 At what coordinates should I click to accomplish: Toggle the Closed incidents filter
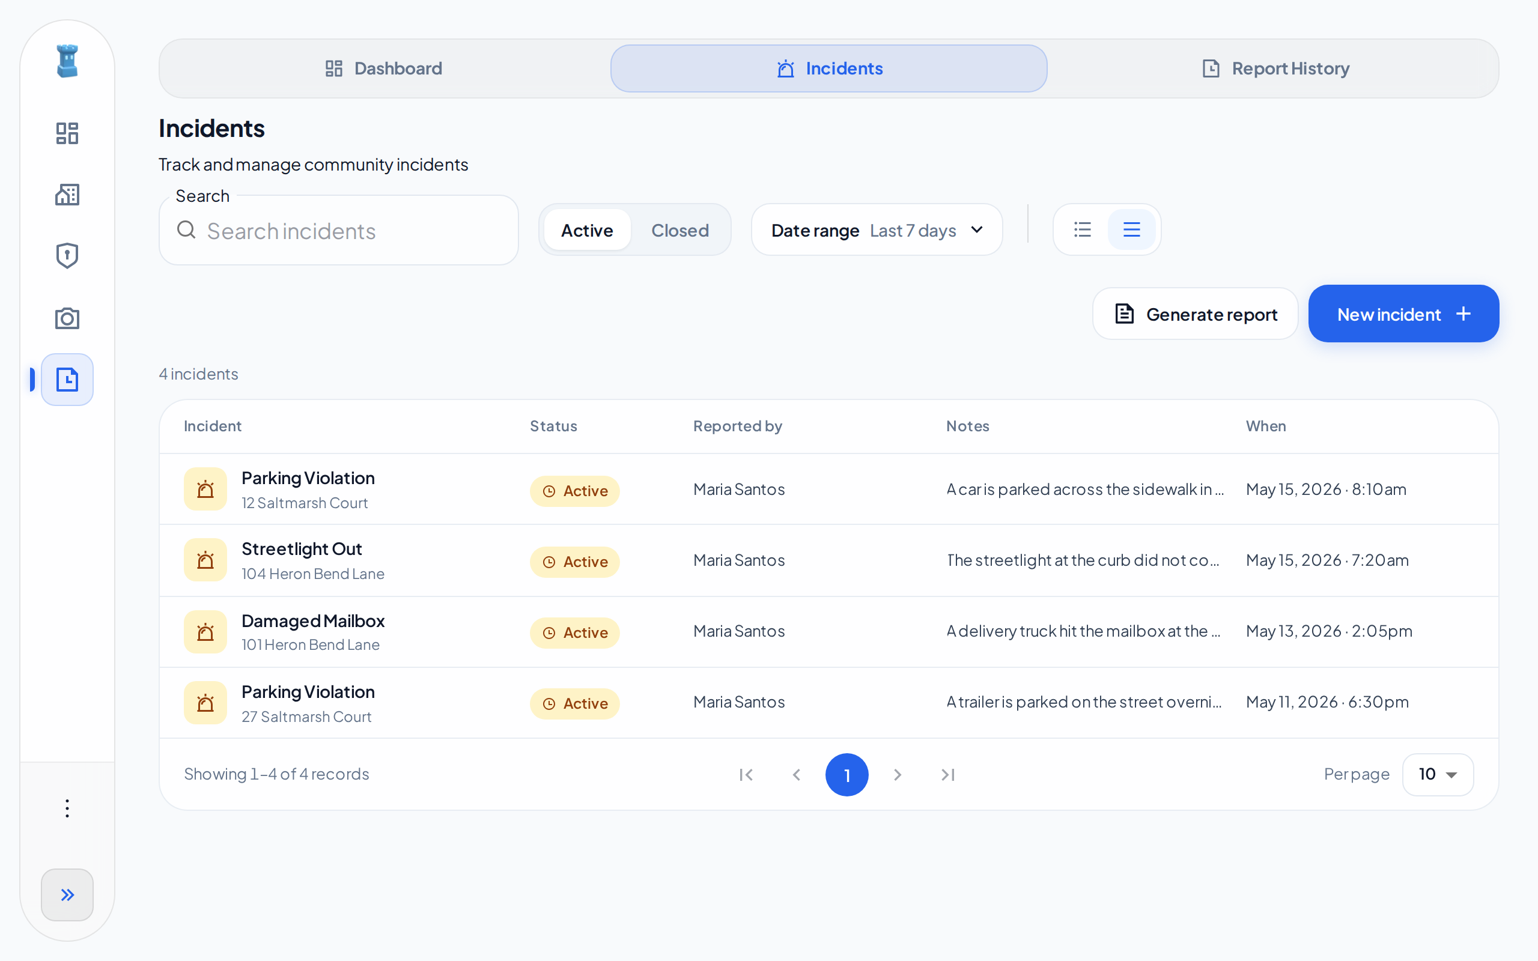tap(679, 230)
